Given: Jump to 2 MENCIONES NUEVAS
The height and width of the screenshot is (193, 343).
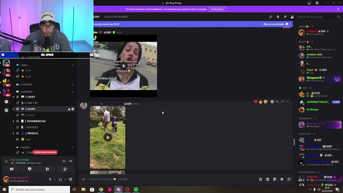Looking at the screenshot, I should (45, 152).
